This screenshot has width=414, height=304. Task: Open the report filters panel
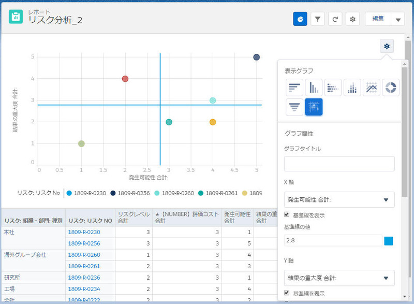click(x=317, y=19)
